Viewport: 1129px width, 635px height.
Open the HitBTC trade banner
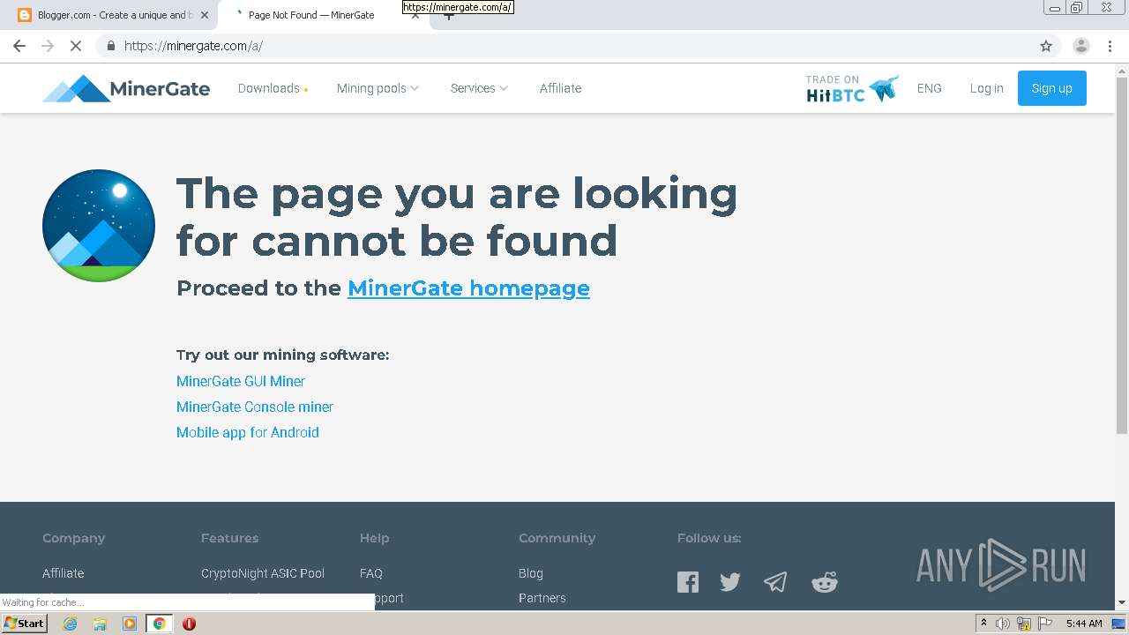click(852, 88)
